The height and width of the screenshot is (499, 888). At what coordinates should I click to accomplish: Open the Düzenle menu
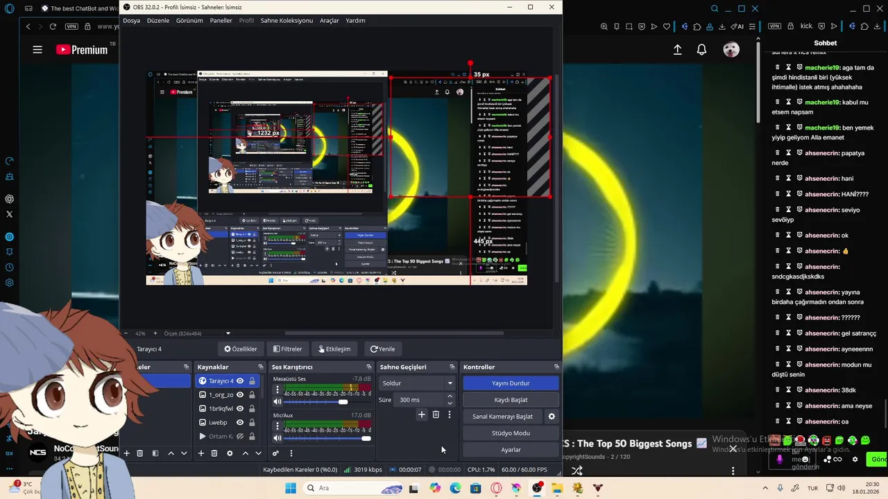[158, 21]
